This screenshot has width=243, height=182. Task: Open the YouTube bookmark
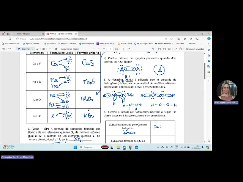pos(192,44)
